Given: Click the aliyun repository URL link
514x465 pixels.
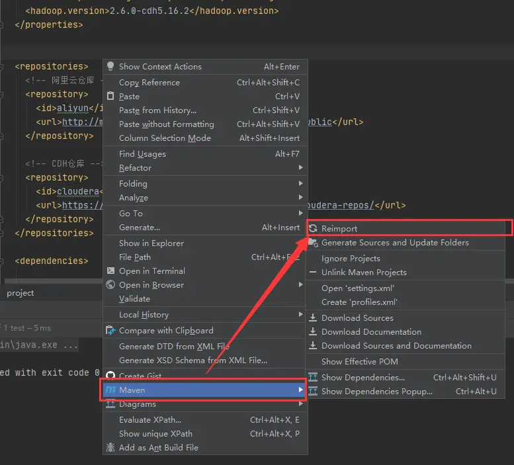Looking at the screenshot, I should click(82, 122).
